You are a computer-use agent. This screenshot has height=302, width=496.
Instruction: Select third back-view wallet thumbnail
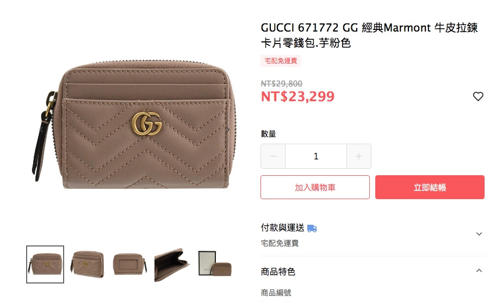tap(129, 264)
